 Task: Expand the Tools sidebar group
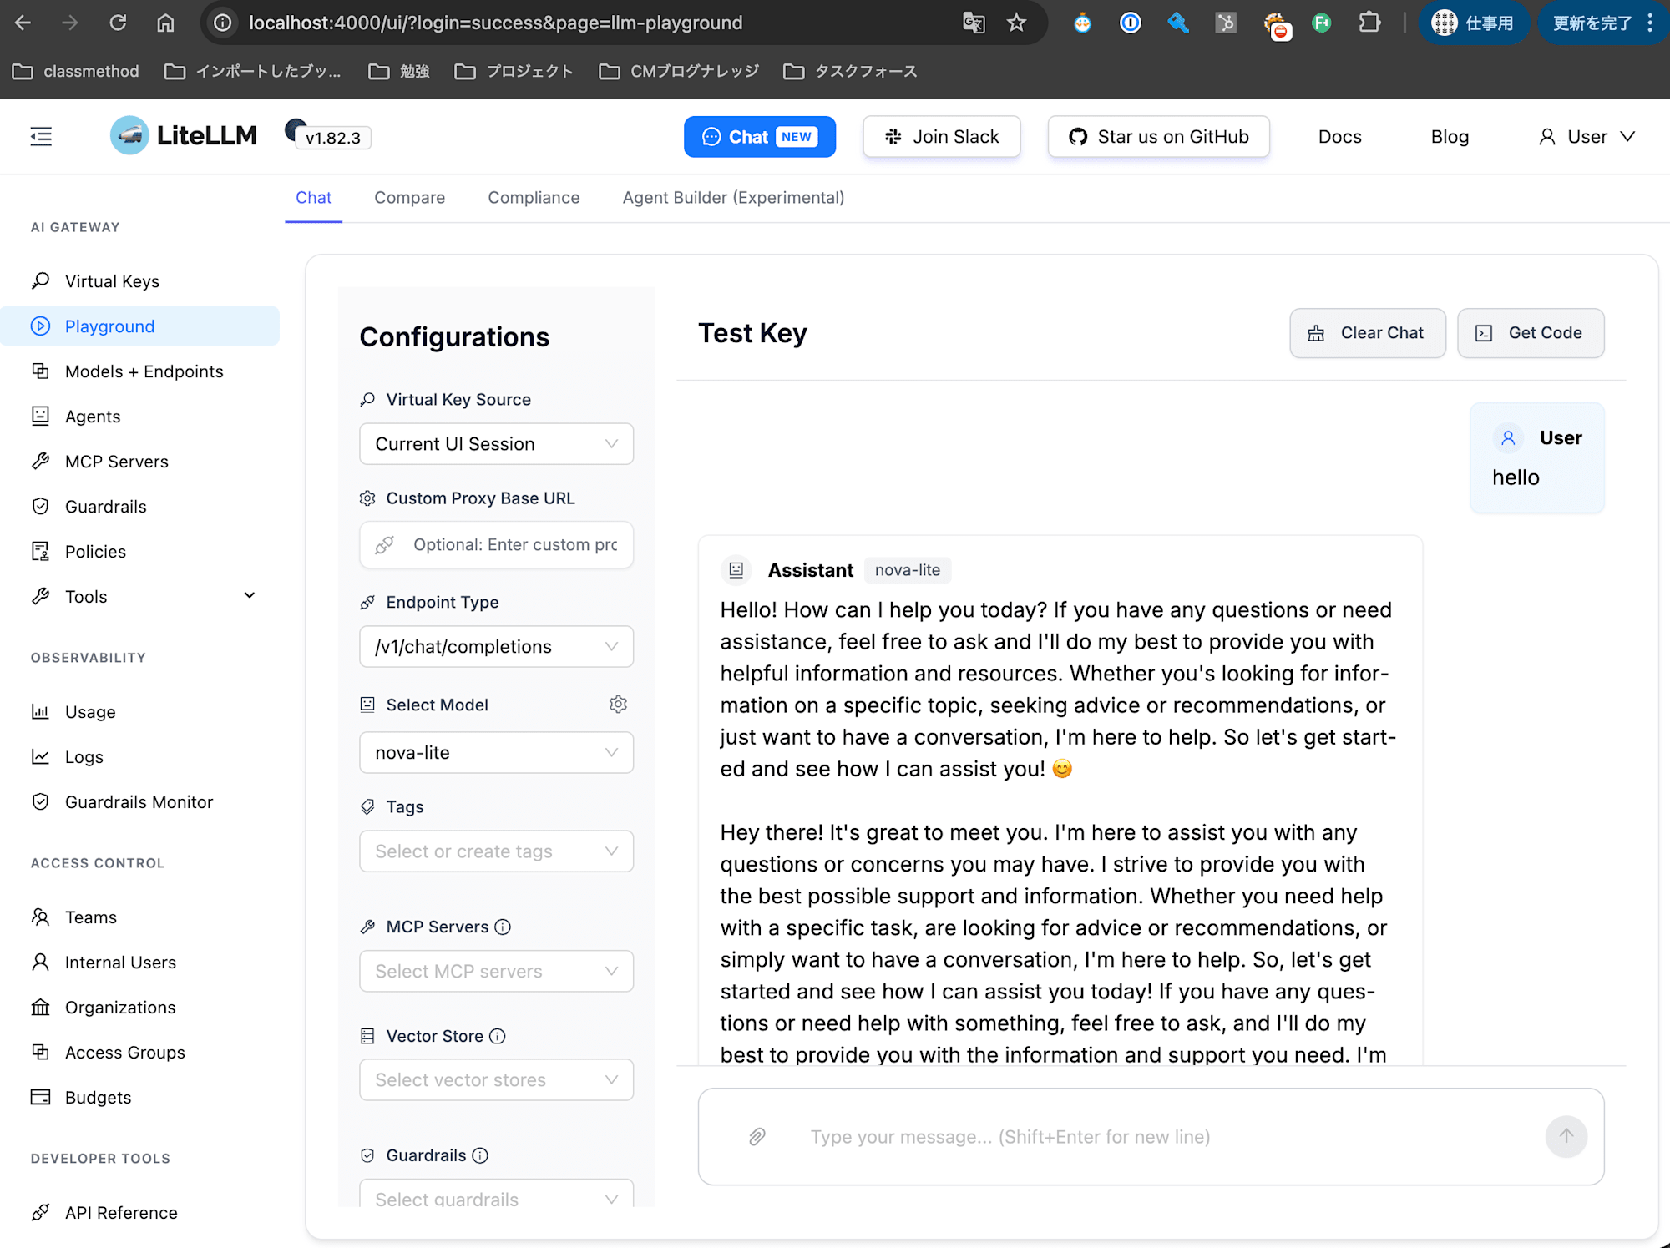139,597
